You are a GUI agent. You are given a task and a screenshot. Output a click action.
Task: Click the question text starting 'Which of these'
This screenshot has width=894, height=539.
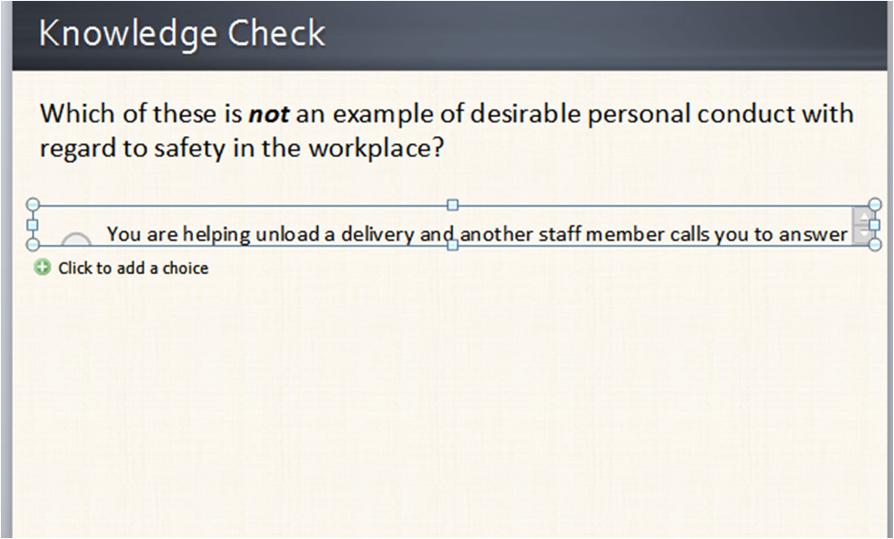(x=447, y=131)
